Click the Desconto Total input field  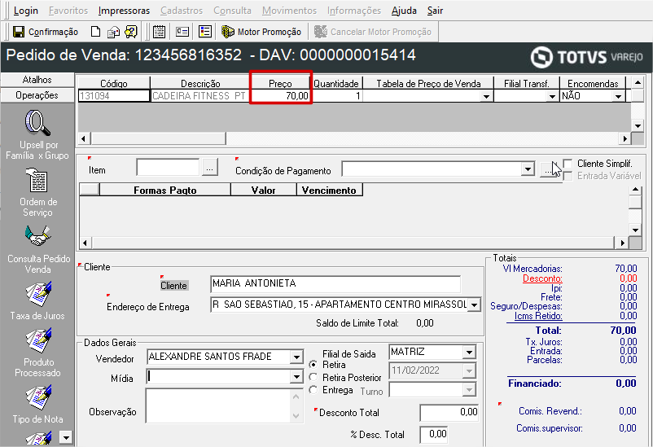pyautogui.click(x=449, y=413)
